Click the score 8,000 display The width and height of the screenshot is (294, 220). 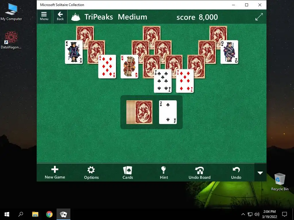[x=197, y=17]
